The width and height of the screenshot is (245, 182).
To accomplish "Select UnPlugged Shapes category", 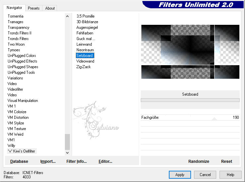I will tap(23, 67).
